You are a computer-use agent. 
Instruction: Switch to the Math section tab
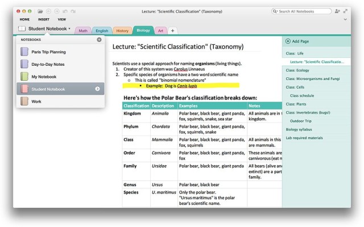(x=83, y=31)
